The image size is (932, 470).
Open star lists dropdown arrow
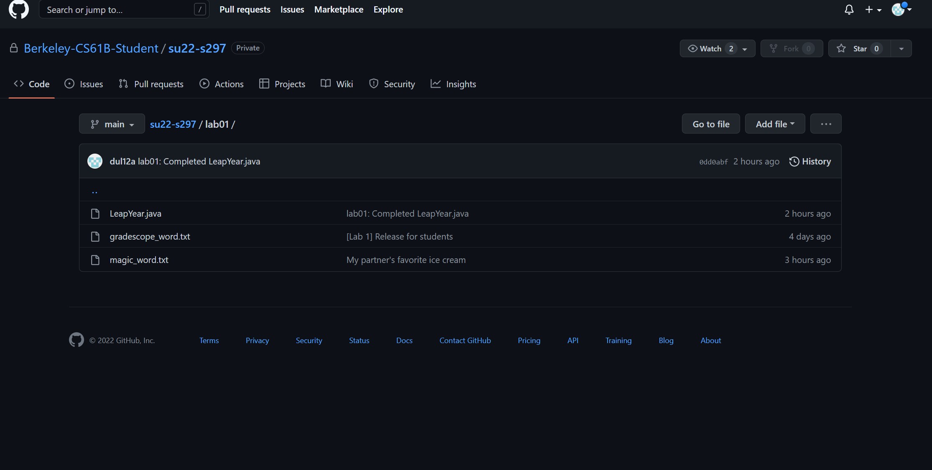[x=901, y=48]
